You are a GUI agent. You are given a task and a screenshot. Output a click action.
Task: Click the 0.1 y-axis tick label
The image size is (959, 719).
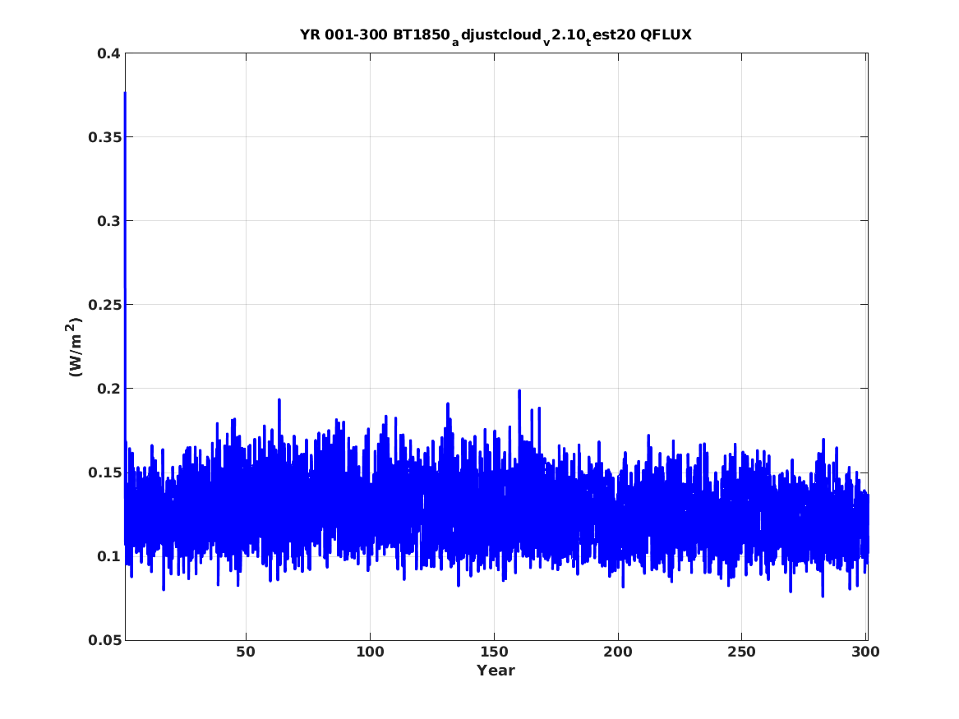pos(108,556)
